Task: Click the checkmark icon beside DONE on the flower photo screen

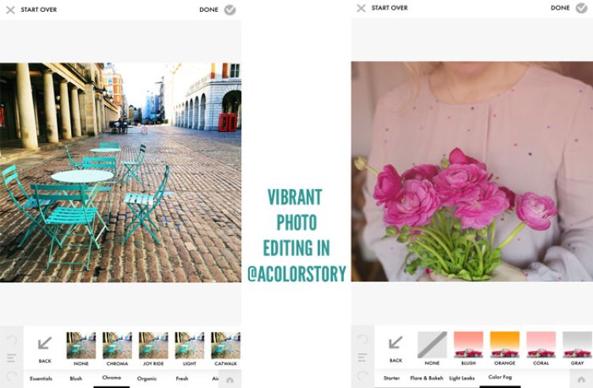Action: 581,8
